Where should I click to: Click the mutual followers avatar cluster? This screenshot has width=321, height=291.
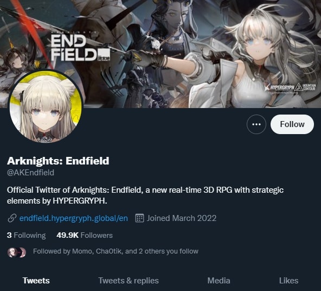click(17, 252)
